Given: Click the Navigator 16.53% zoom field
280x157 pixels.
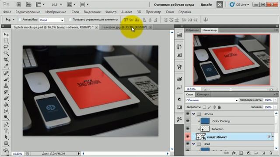Looking at the screenshot, I should 192,89.
